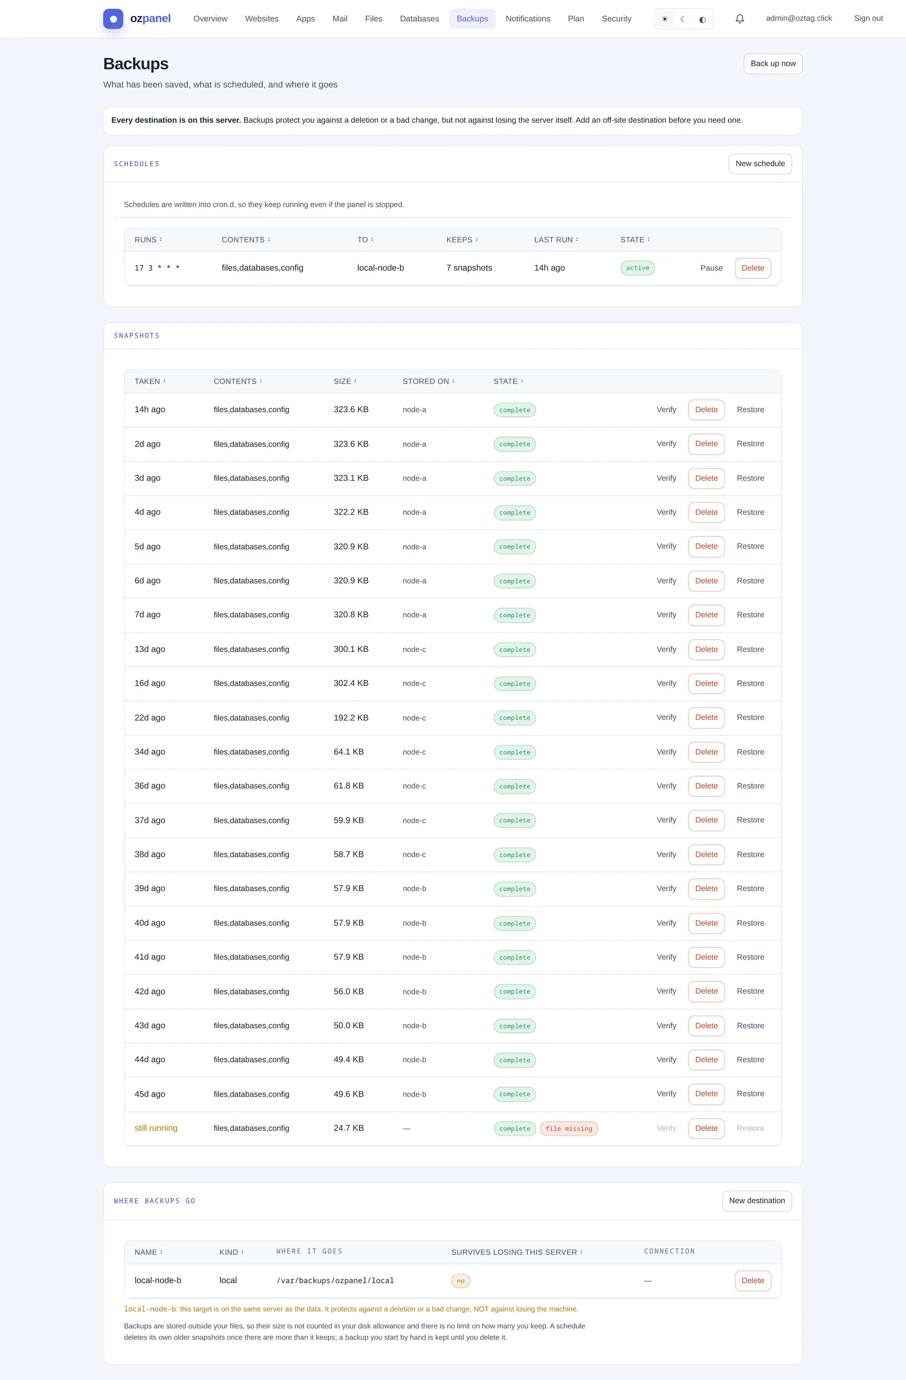Verify the 22d ago snapshot
Screen dimensions: 906x1380
666,717
